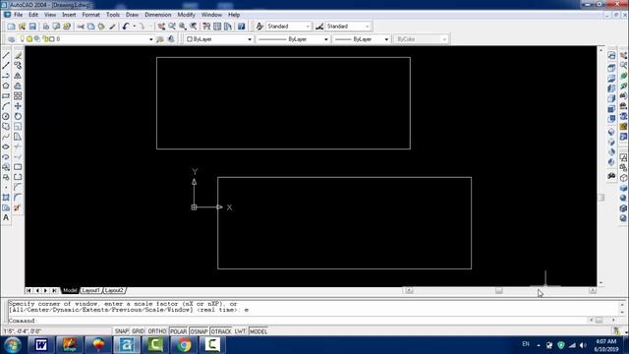Switch to the Layout1 tab
629x354 pixels.
90,290
